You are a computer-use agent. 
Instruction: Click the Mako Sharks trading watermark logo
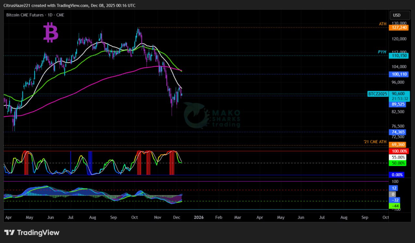point(212,116)
